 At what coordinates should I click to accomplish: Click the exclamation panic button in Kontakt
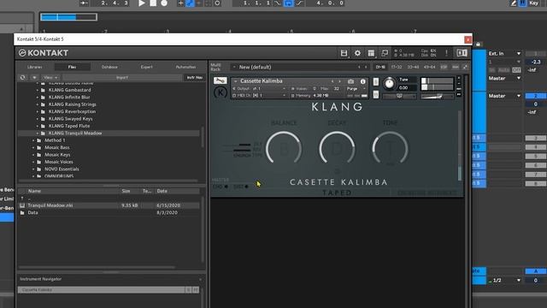pos(446,53)
